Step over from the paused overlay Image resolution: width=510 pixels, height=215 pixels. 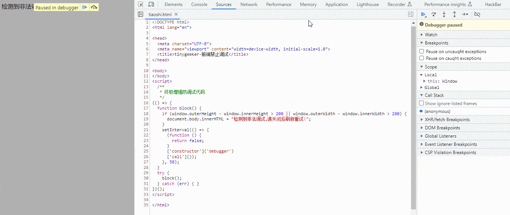pos(94,7)
